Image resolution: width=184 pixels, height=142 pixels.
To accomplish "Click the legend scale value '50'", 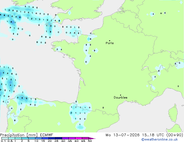I will (90, 141).
